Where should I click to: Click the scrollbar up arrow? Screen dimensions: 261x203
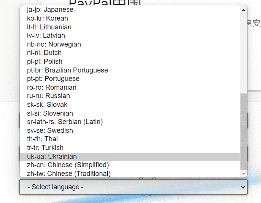(x=243, y=10)
